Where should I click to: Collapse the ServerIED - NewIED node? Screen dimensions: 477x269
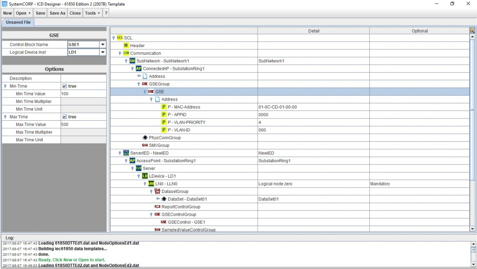point(120,153)
